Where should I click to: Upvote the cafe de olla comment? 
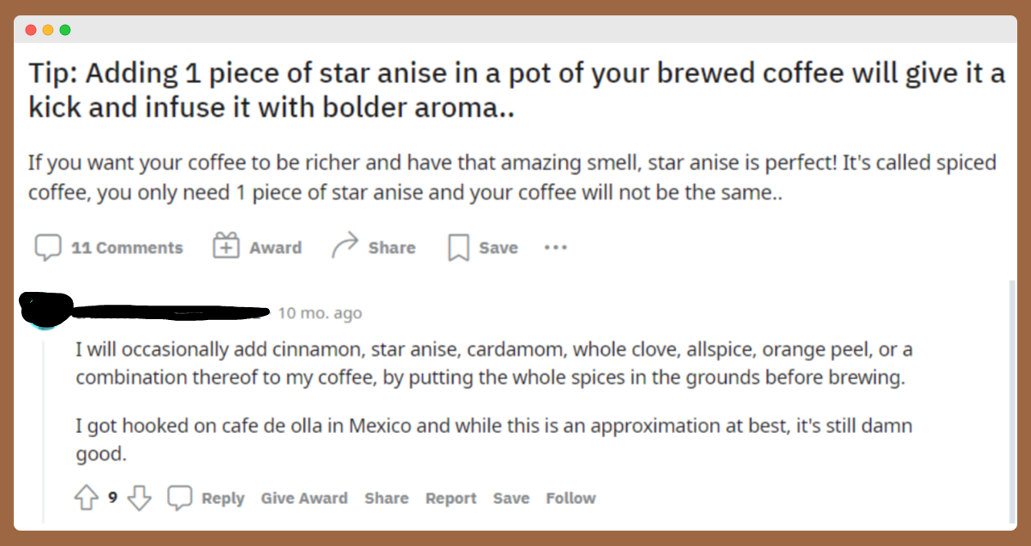(x=86, y=498)
